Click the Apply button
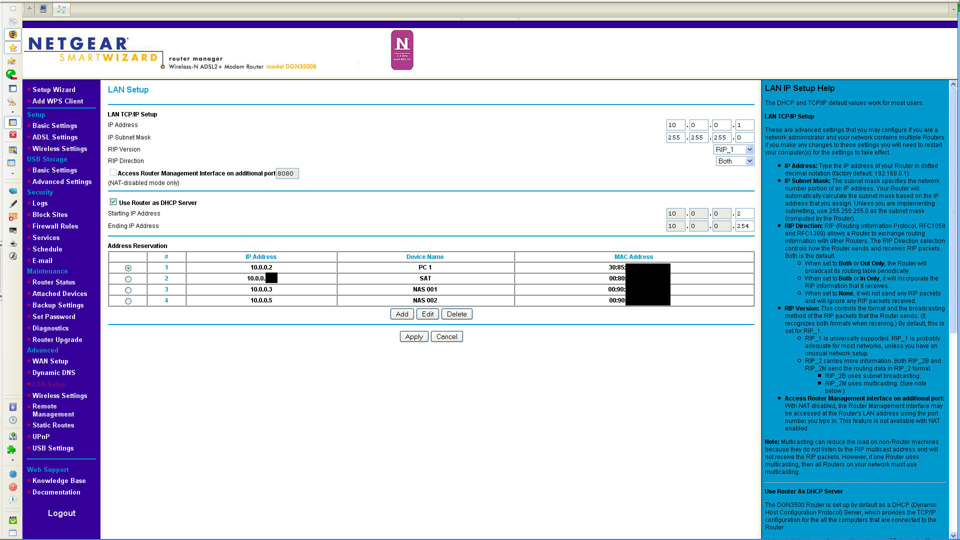Image resolution: width=960 pixels, height=540 pixels. (x=414, y=336)
